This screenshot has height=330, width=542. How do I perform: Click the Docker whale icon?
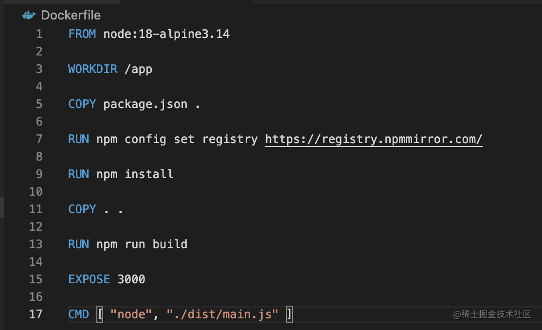click(x=29, y=16)
